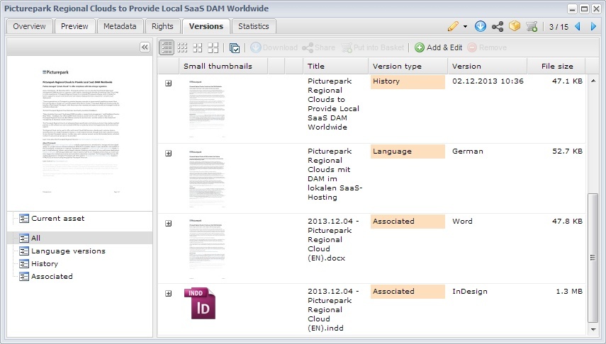The image size is (606, 344).
Task: Click the InDesign INDD file icon
Action: (x=200, y=304)
